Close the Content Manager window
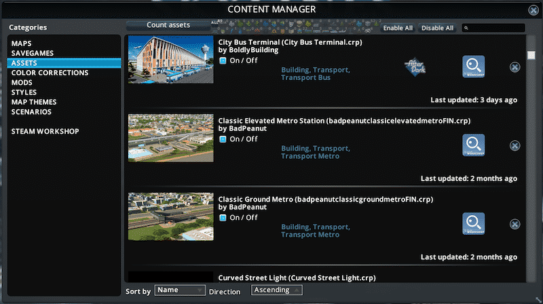 pos(533,9)
